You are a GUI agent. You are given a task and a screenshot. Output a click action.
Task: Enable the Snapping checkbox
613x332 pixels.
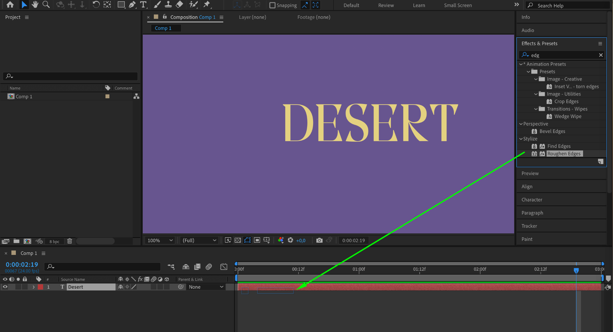[272, 5]
